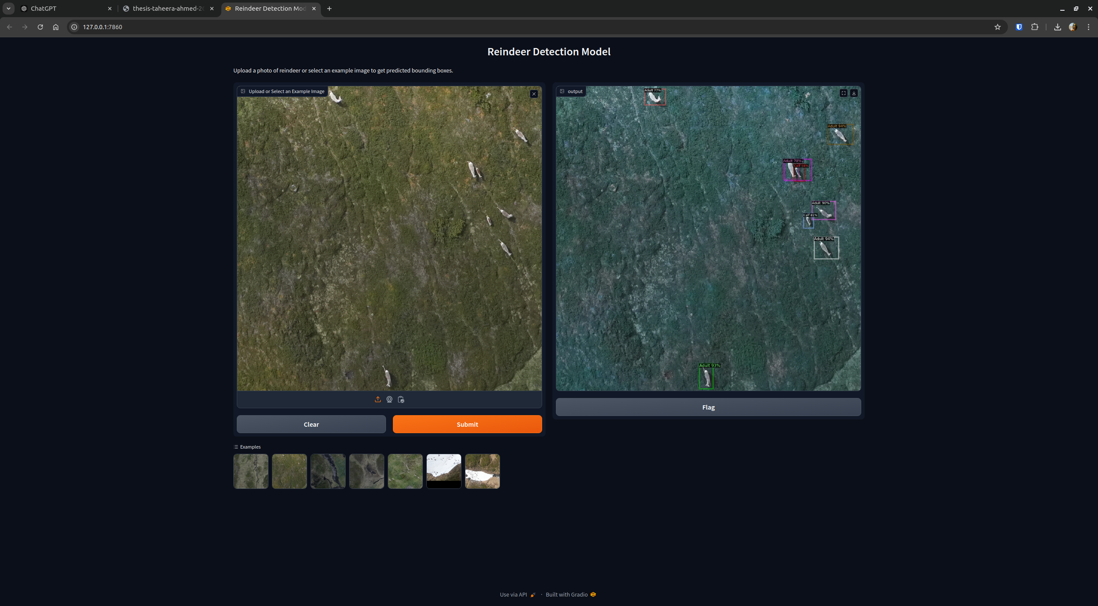Screen dimensions: 1098x606
Task: Select the snow-covered example thumbnail
Action: point(444,470)
